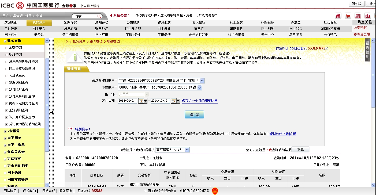Collapse the sidebar with black arrow
Viewport: 376px width, 195px height.
point(51,113)
